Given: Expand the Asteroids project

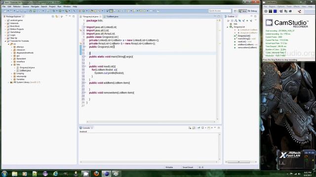Looking at the screenshot, I should pyautogui.click(x=5, y=23).
